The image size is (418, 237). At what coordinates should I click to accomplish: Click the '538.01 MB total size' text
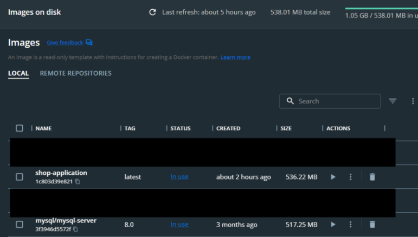point(300,12)
